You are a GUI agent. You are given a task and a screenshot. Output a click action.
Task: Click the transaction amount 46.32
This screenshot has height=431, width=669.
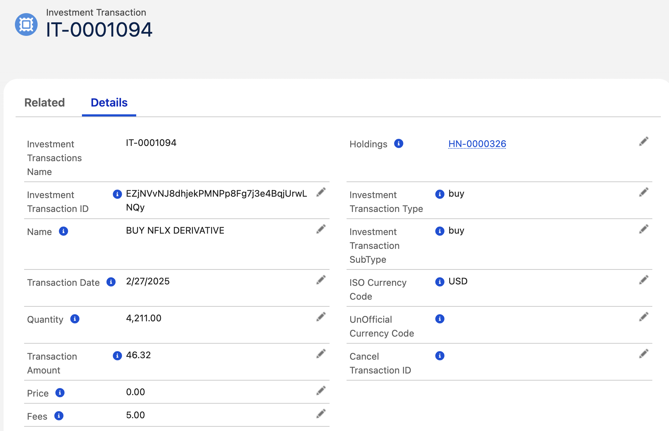pyautogui.click(x=138, y=355)
